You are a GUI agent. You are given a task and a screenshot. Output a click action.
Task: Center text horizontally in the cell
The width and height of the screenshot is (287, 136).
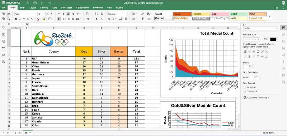[x=64, y=19]
